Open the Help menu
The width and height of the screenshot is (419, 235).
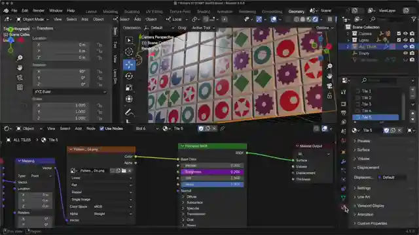click(71, 10)
